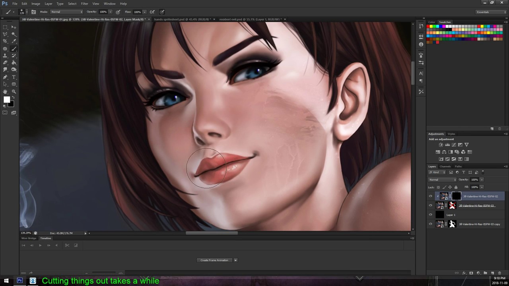The height and width of the screenshot is (286, 509).
Task: Select the Pen tool
Action: point(5,77)
